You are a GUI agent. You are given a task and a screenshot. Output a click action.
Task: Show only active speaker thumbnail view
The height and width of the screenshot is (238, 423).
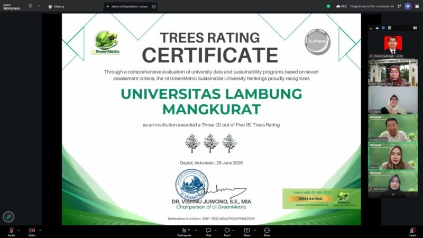pyautogui.click(x=377, y=28)
